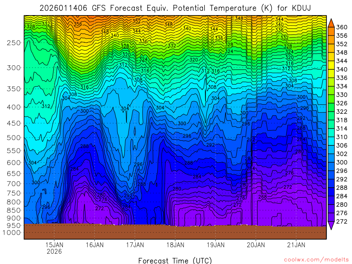Pick the 500 pressure axis label
Screen dimensions: 352x264
point(14,137)
